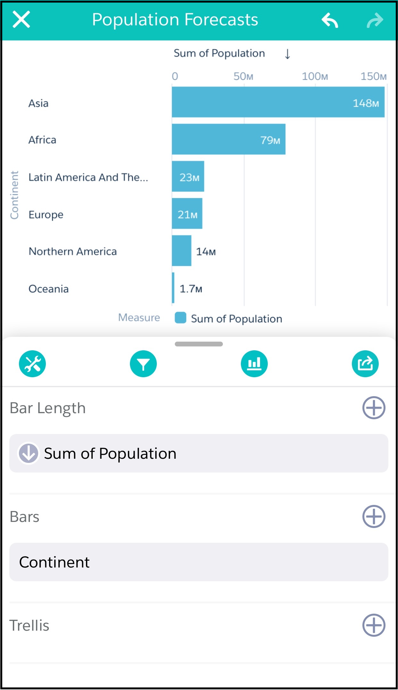398x690 pixels.
Task: Select the Africa bar showing 79M
Action: 228,139
